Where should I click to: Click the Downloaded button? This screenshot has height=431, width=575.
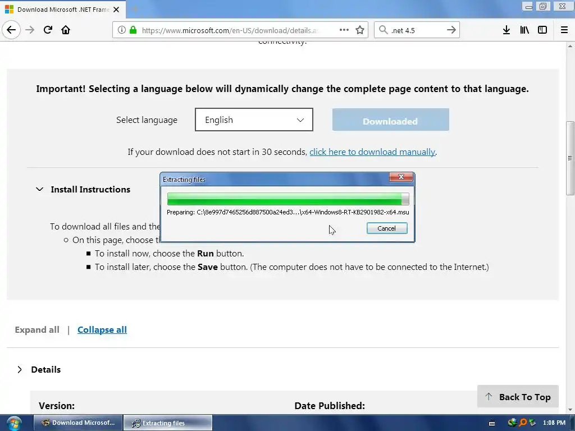(391, 120)
